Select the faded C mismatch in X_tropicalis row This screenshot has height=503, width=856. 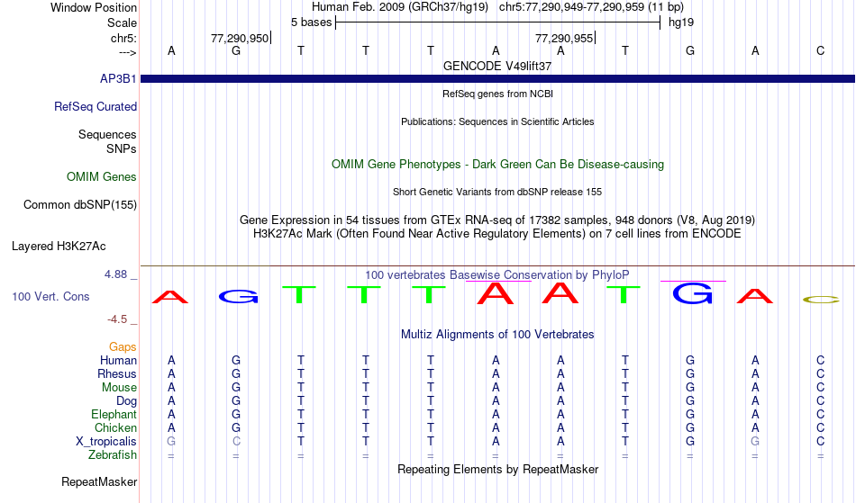pyautogui.click(x=236, y=442)
